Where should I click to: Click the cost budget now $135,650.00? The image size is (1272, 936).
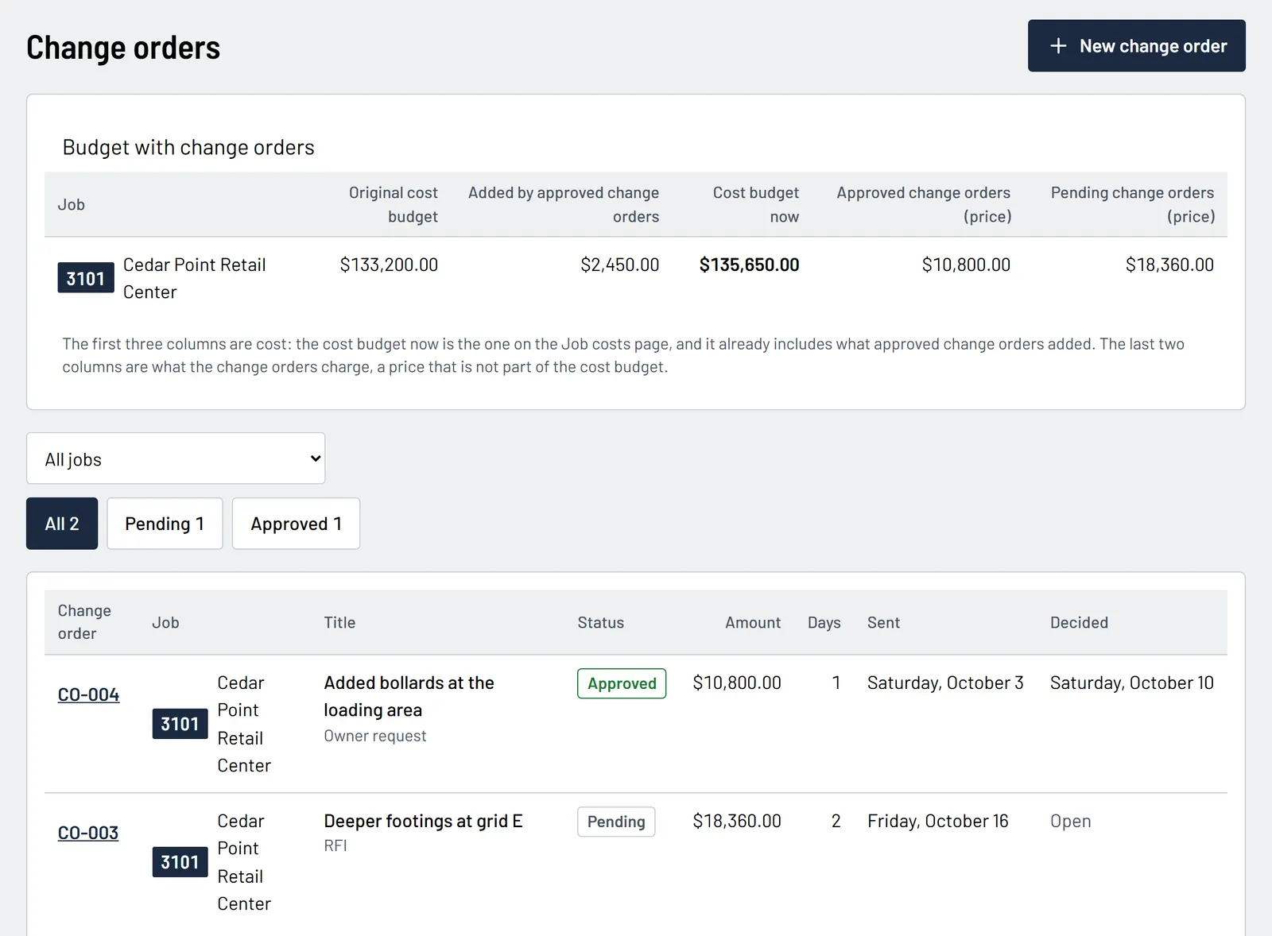750,265
